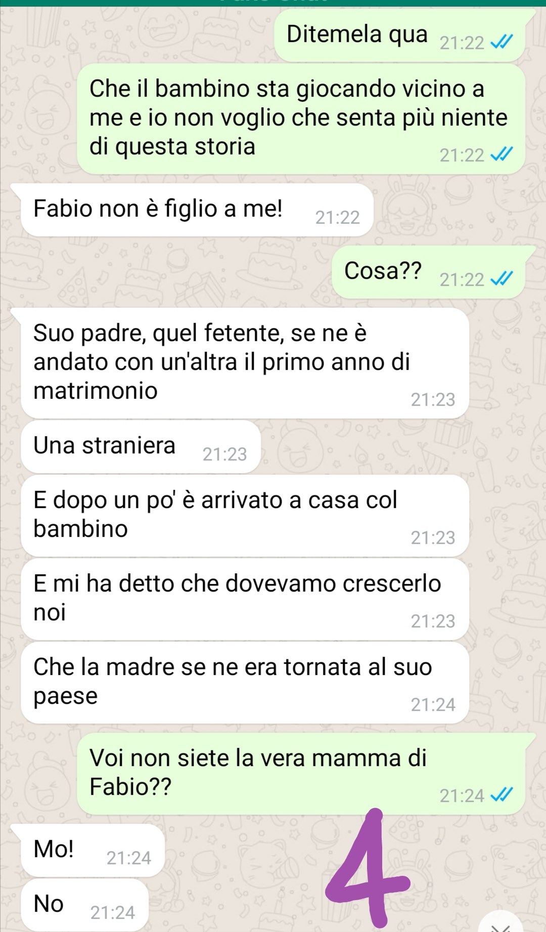This screenshot has height=932, width=546.
Task: Tap the 'Voi non siete la vera mamma' message
Action: tap(301, 774)
